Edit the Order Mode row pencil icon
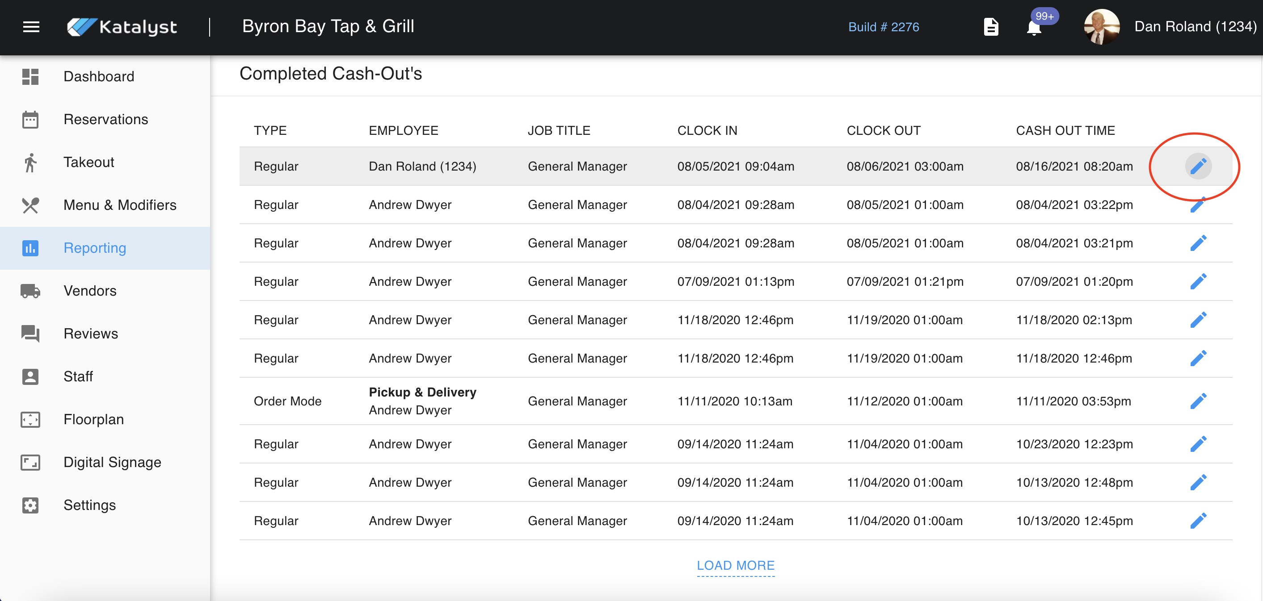The width and height of the screenshot is (1263, 601). pos(1198,401)
